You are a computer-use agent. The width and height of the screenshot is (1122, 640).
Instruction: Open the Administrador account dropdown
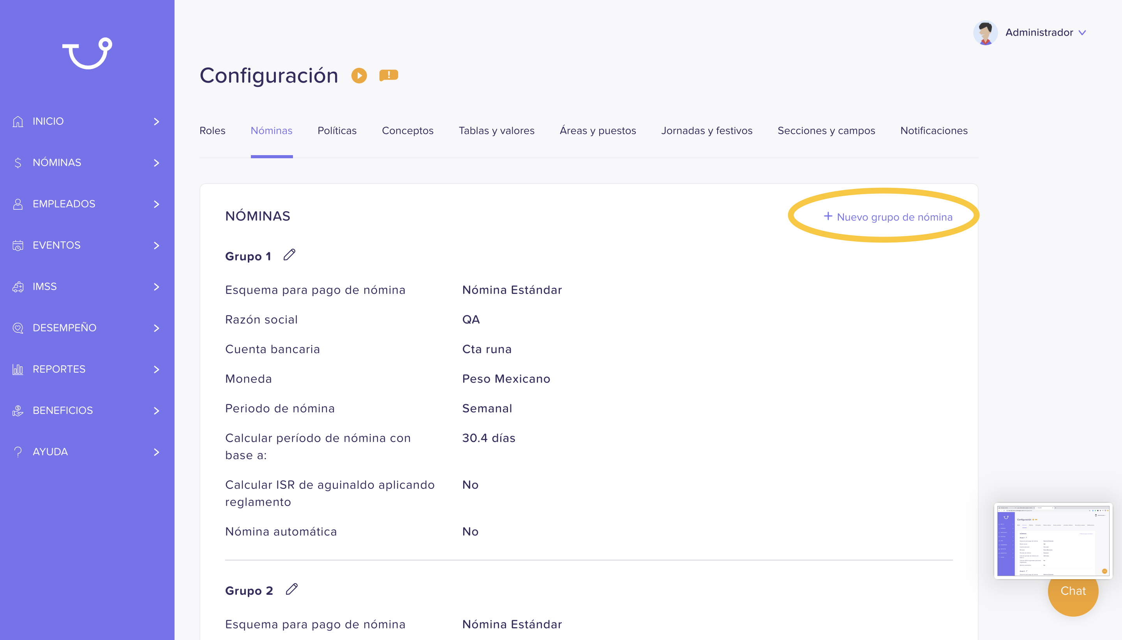1046,32
